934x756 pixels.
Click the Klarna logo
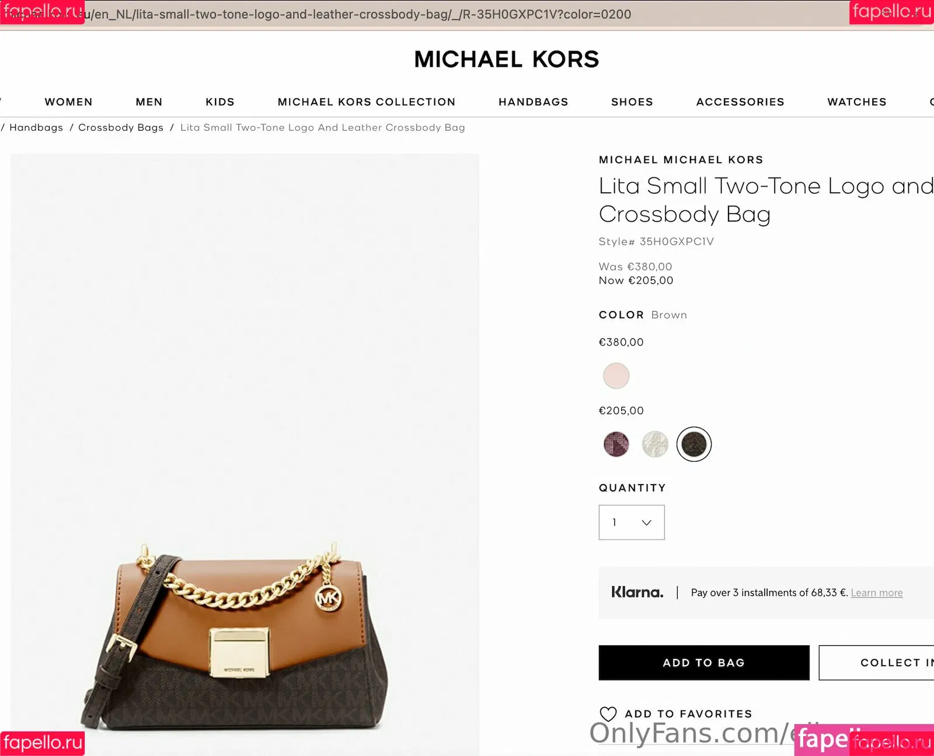point(637,593)
